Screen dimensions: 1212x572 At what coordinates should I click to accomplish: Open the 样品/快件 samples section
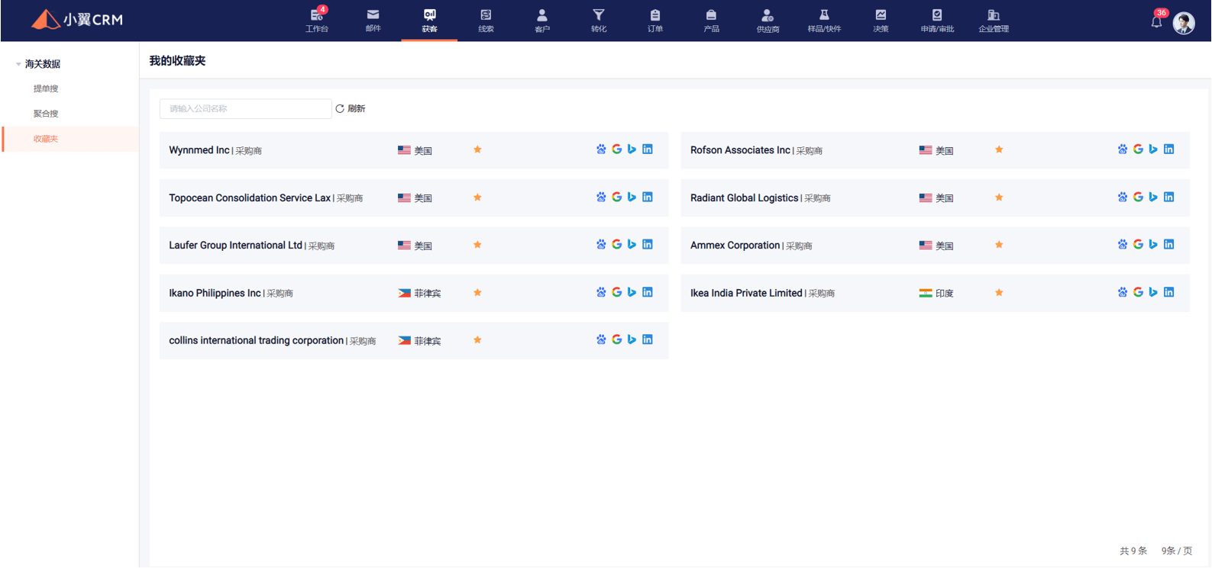pos(824,21)
